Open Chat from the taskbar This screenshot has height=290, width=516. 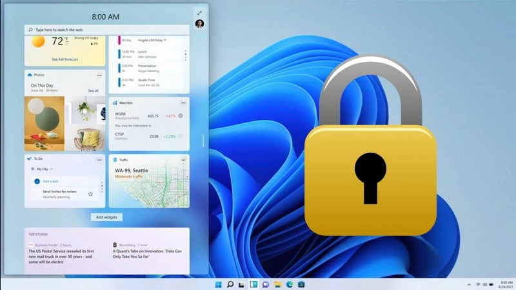click(x=265, y=284)
